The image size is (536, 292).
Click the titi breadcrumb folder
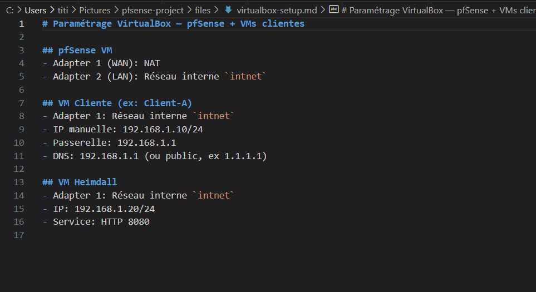pyautogui.click(x=62, y=10)
